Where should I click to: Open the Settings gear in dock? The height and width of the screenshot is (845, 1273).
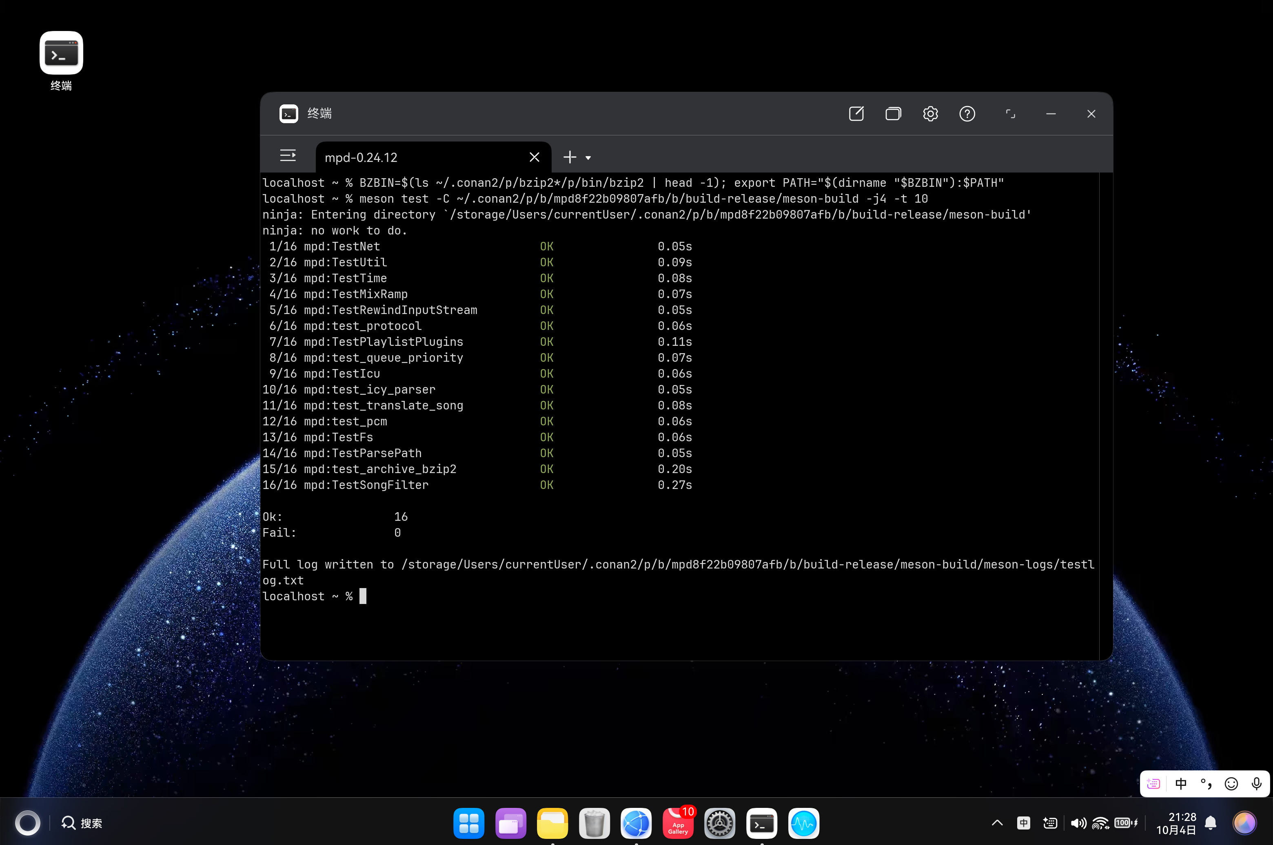tap(720, 823)
